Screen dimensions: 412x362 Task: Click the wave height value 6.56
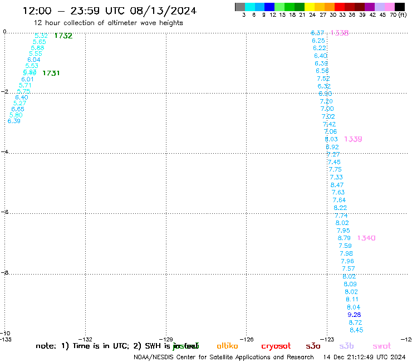[x=322, y=71]
